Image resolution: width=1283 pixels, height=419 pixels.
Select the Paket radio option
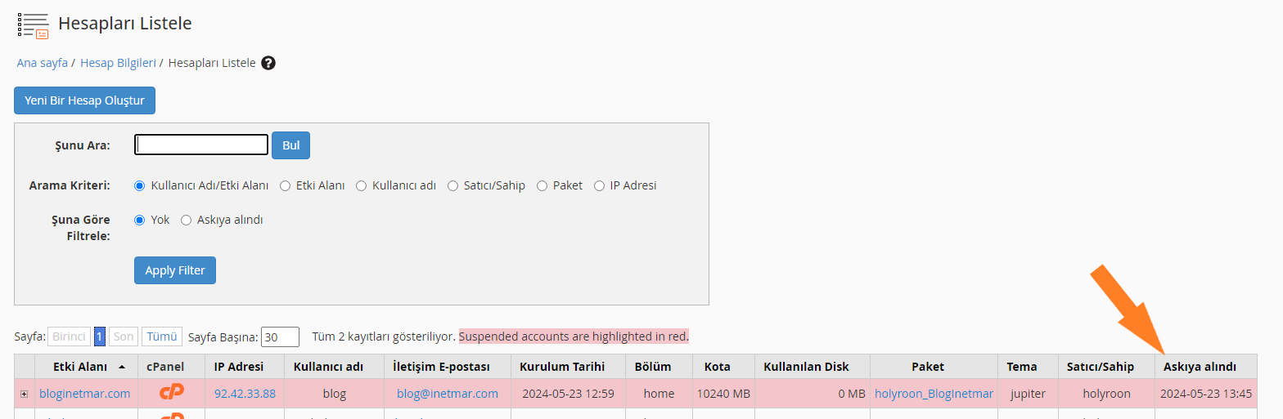tap(542, 185)
